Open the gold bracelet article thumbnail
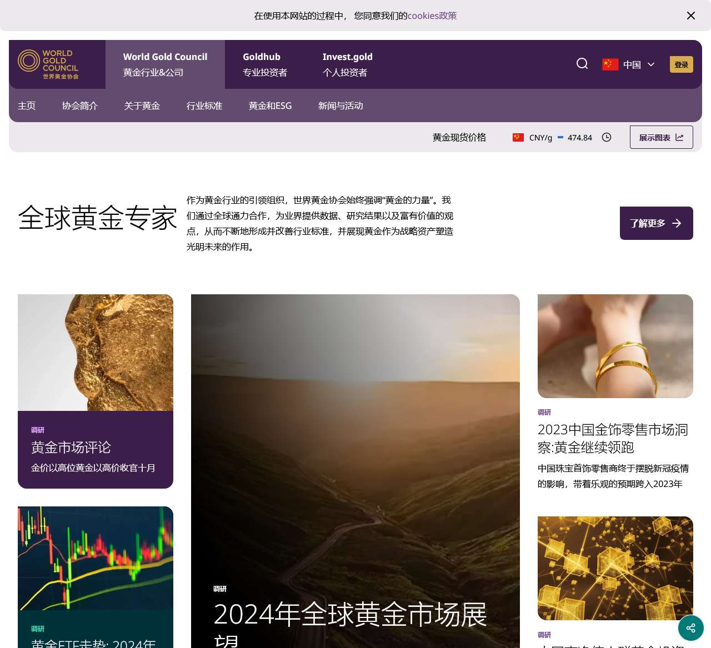Viewport: 711px width, 648px height. 615,346
